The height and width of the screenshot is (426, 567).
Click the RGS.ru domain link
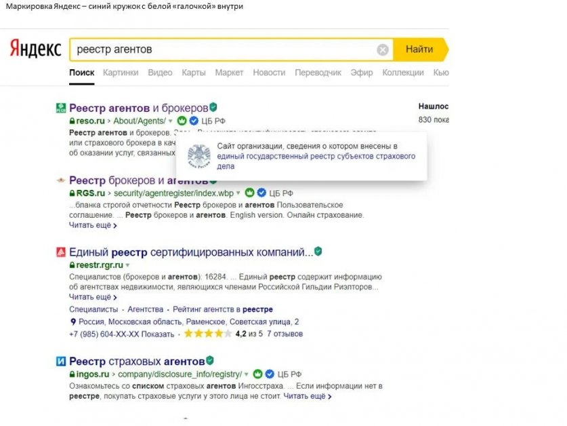90,193
